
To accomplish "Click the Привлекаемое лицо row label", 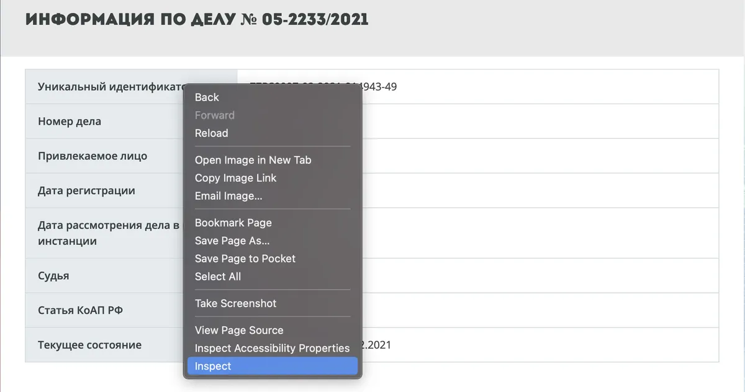I will [93, 156].
